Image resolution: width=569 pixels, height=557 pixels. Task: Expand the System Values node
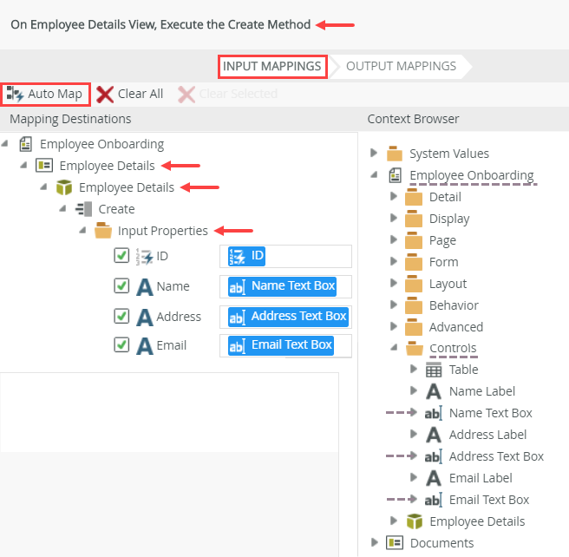(x=374, y=154)
